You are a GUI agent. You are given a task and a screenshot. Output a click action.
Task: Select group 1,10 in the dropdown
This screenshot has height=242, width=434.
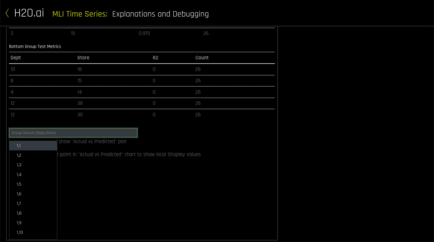coord(33,232)
